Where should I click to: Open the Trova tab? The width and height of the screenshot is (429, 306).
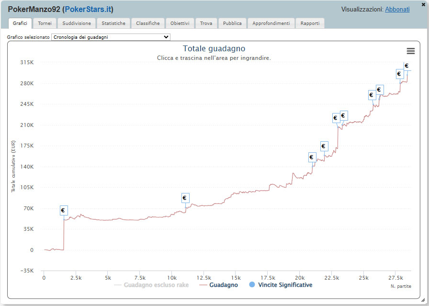click(206, 23)
